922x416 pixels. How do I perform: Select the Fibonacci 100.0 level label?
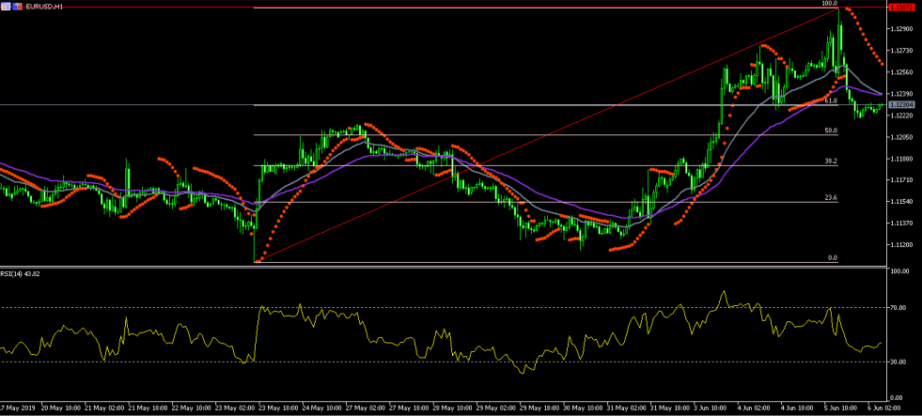point(829,4)
